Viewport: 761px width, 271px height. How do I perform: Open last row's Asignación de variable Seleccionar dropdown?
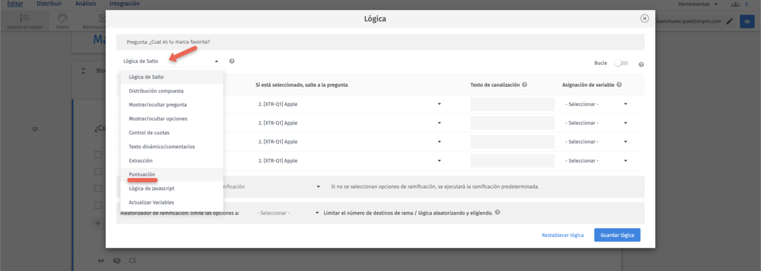(x=595, y=161)
